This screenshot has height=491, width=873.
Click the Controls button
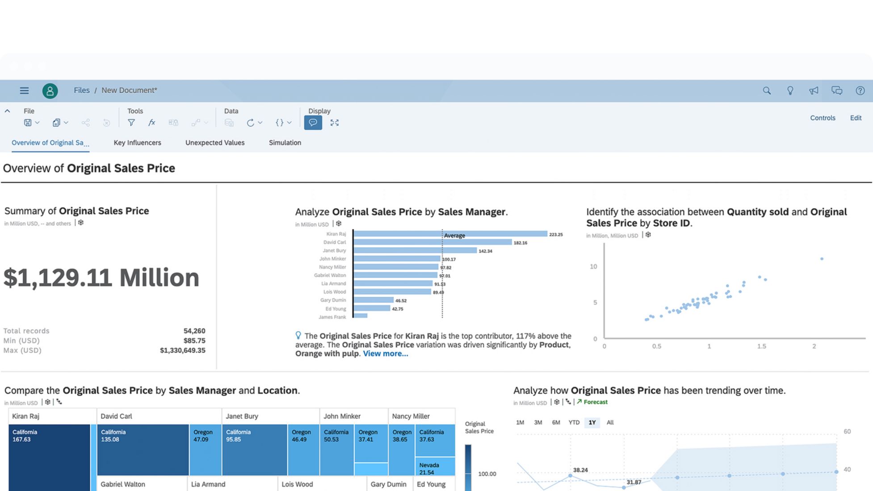tap(823, 118)
